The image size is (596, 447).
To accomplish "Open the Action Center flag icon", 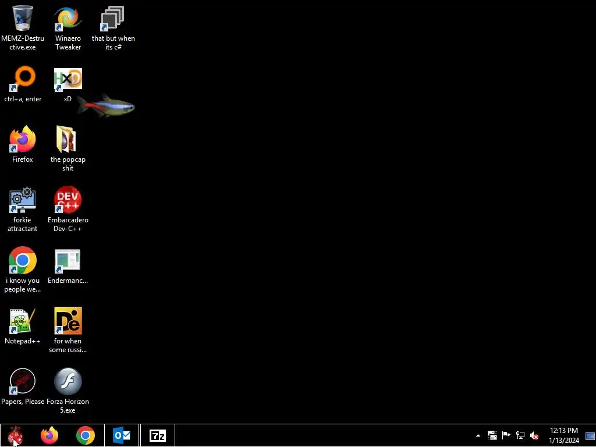I will [506, 435].
